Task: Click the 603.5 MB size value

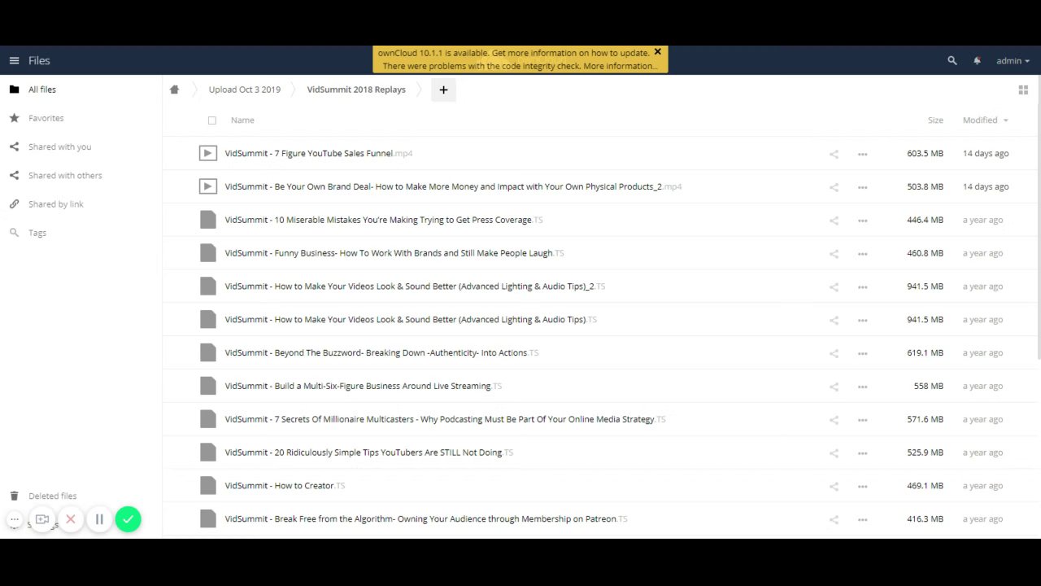Action: pos(925,153)
